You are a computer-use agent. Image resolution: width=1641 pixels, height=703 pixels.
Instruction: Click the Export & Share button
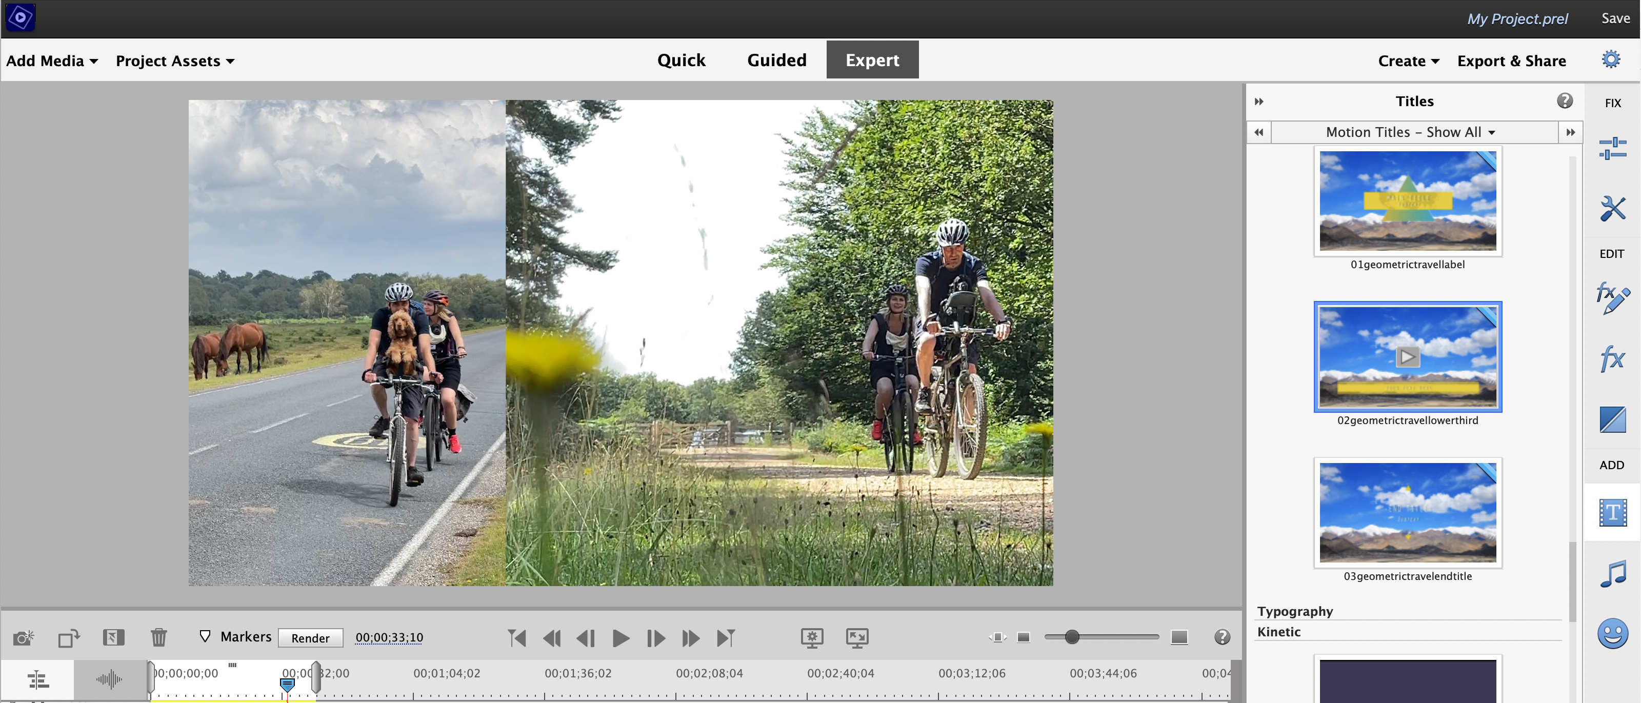tap(1510, 59)
